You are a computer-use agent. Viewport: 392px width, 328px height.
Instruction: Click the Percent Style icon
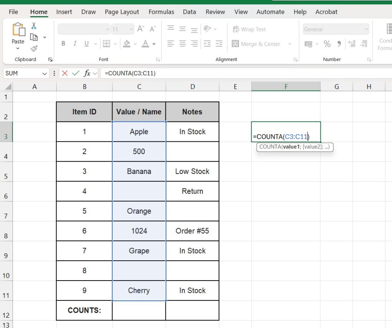pyautogui.click(x=327, y=44)
